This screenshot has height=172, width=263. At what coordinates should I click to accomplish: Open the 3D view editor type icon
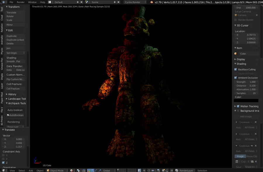coord(4,171)
